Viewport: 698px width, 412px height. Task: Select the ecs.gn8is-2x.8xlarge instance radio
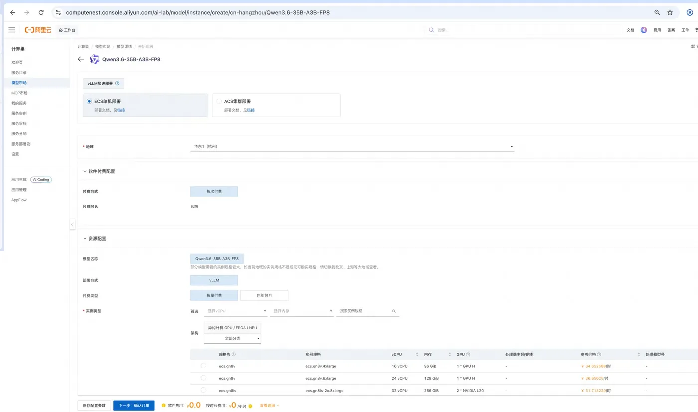pyautogui.click(x=203, y=390)
